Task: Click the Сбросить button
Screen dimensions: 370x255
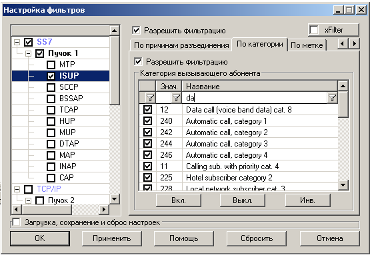Action: pyautogui.click(x=257, y=238)
